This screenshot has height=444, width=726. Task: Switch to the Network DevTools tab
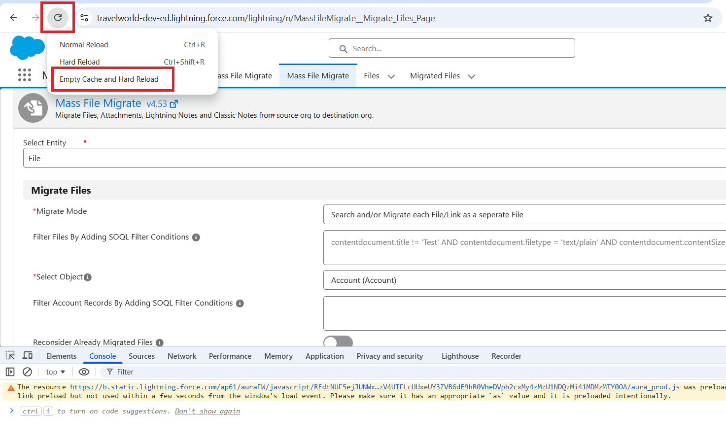click(x=182, y=356)
